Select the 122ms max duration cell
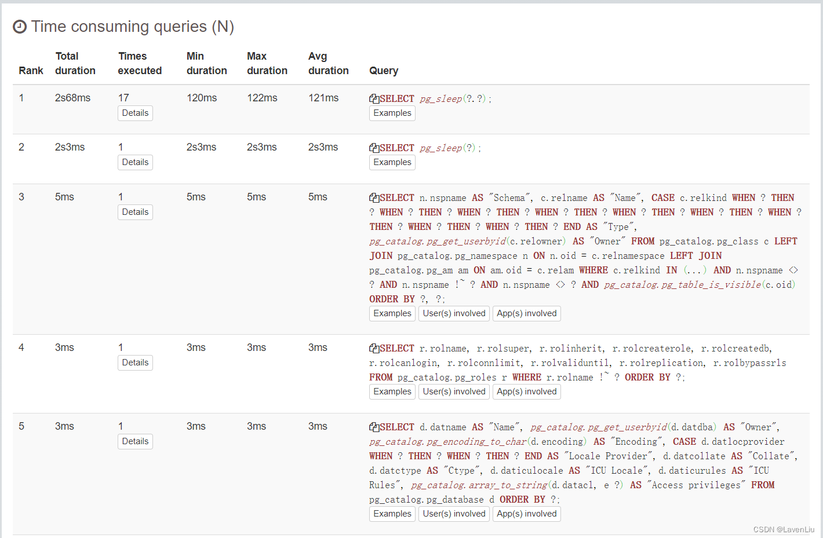 pos(263,98)
